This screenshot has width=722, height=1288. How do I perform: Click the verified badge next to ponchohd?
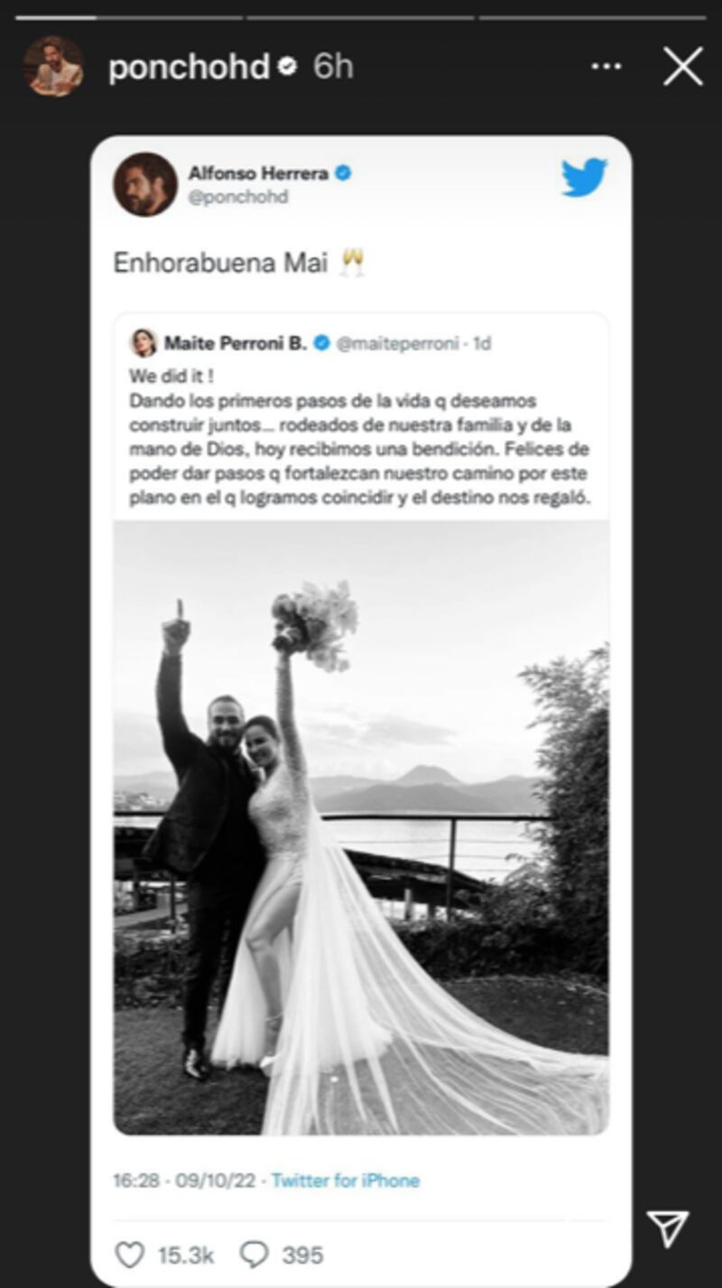288,67
